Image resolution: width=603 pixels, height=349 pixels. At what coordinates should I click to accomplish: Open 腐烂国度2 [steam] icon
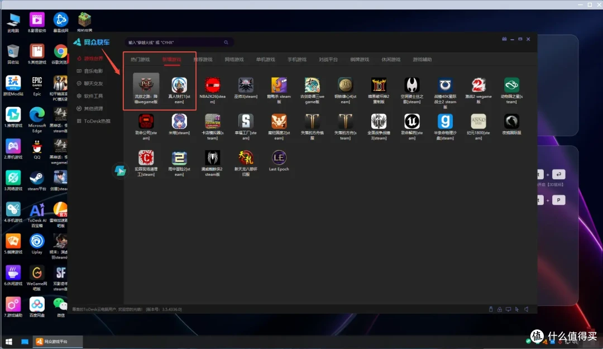(279, 121)
